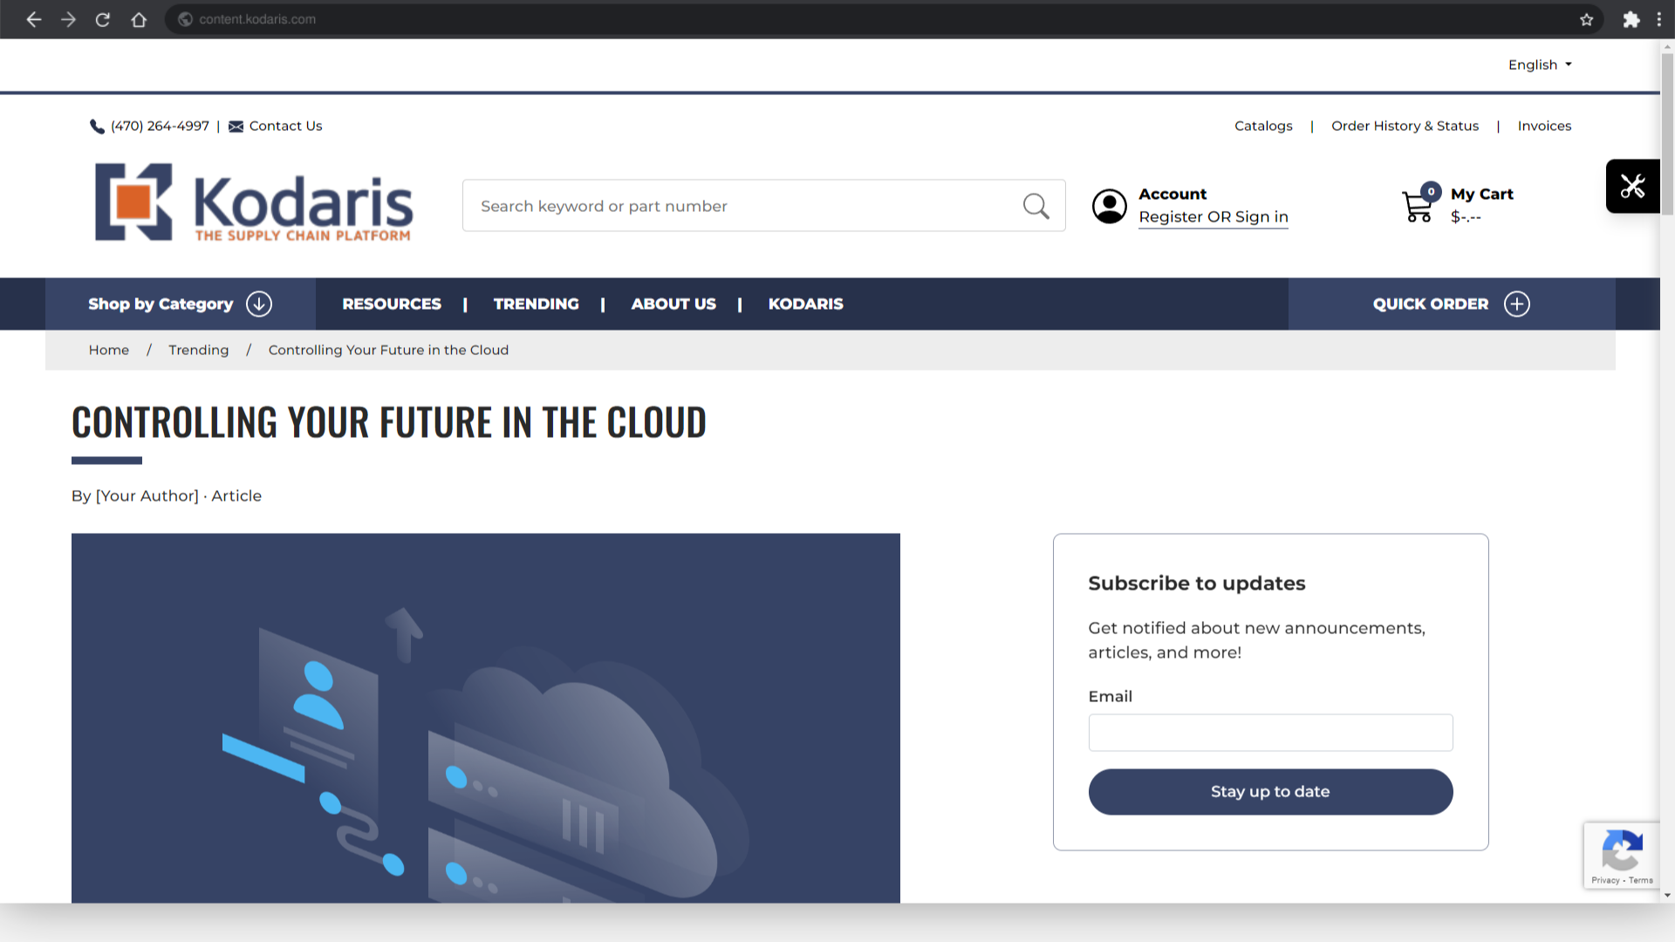Click the Kodaris logo
This screenshot has width=1675, height=942.
[254, 202]
